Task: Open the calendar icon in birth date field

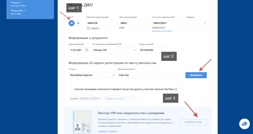Action: tap(87, 50)
